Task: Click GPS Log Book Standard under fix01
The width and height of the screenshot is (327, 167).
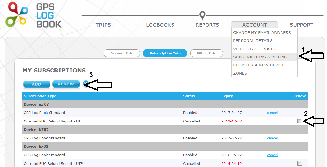Action: point(45,155)
